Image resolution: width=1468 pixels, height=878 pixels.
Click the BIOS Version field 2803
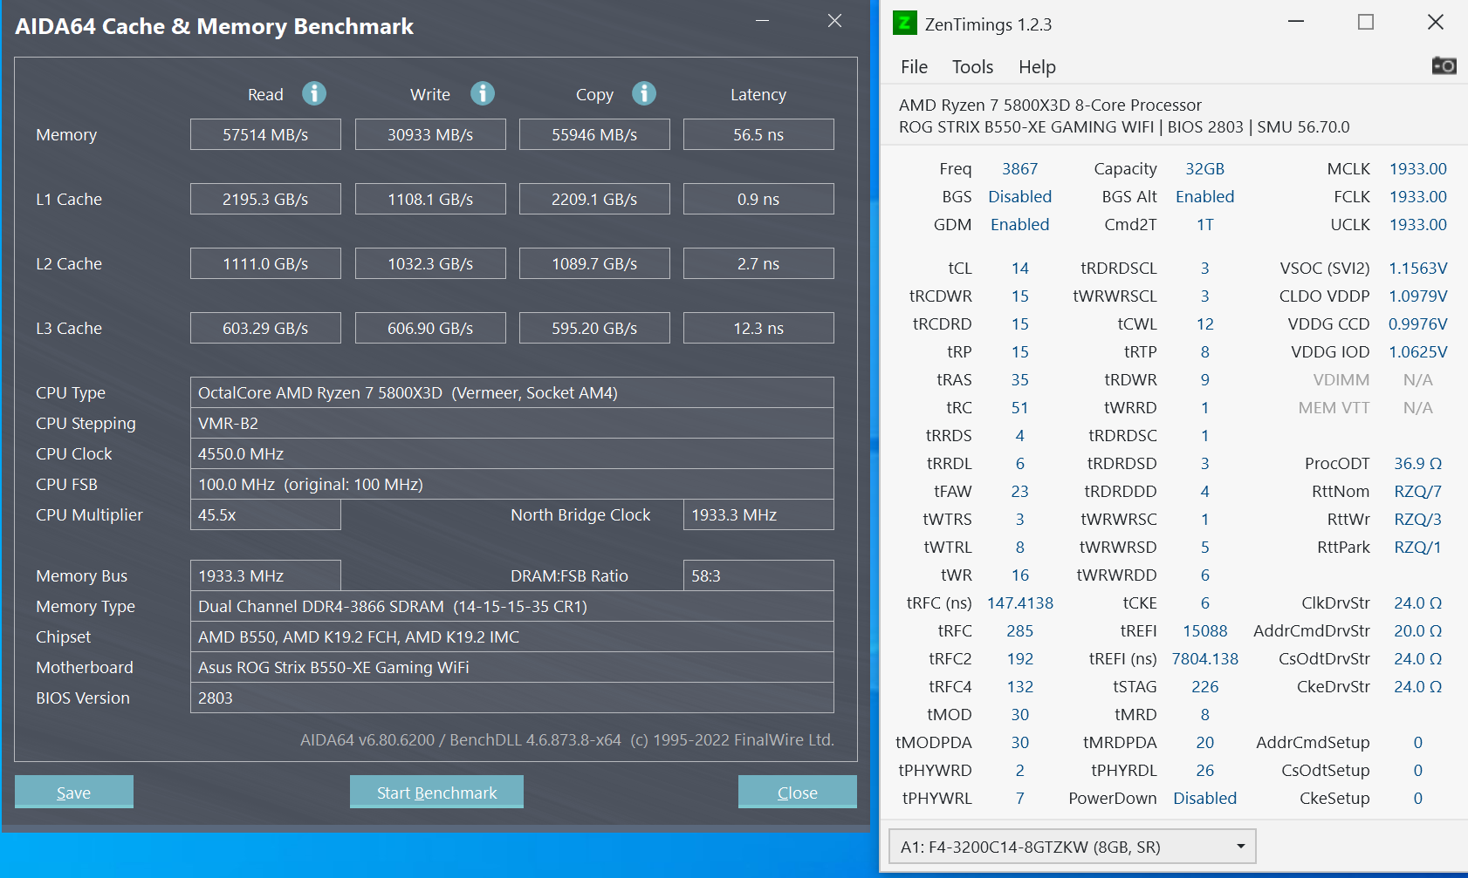(512, 698)
